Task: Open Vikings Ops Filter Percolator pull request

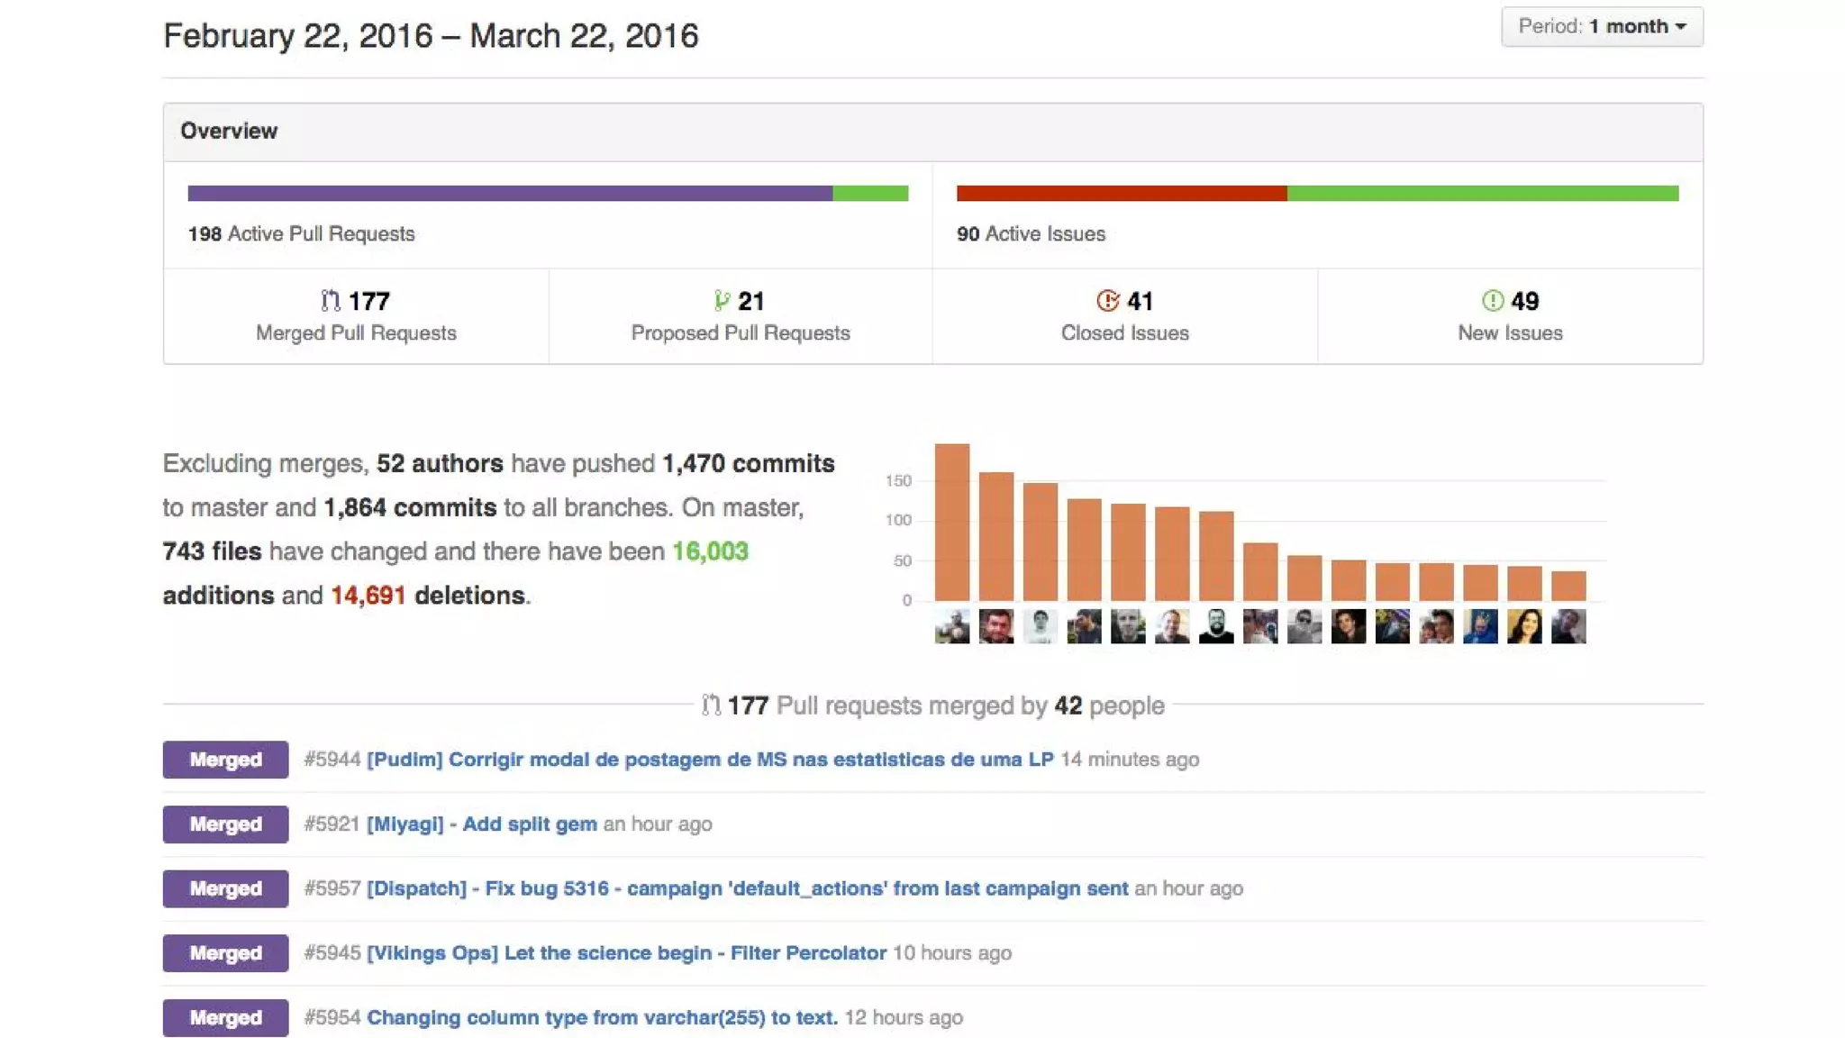Action: click(626, 953)
